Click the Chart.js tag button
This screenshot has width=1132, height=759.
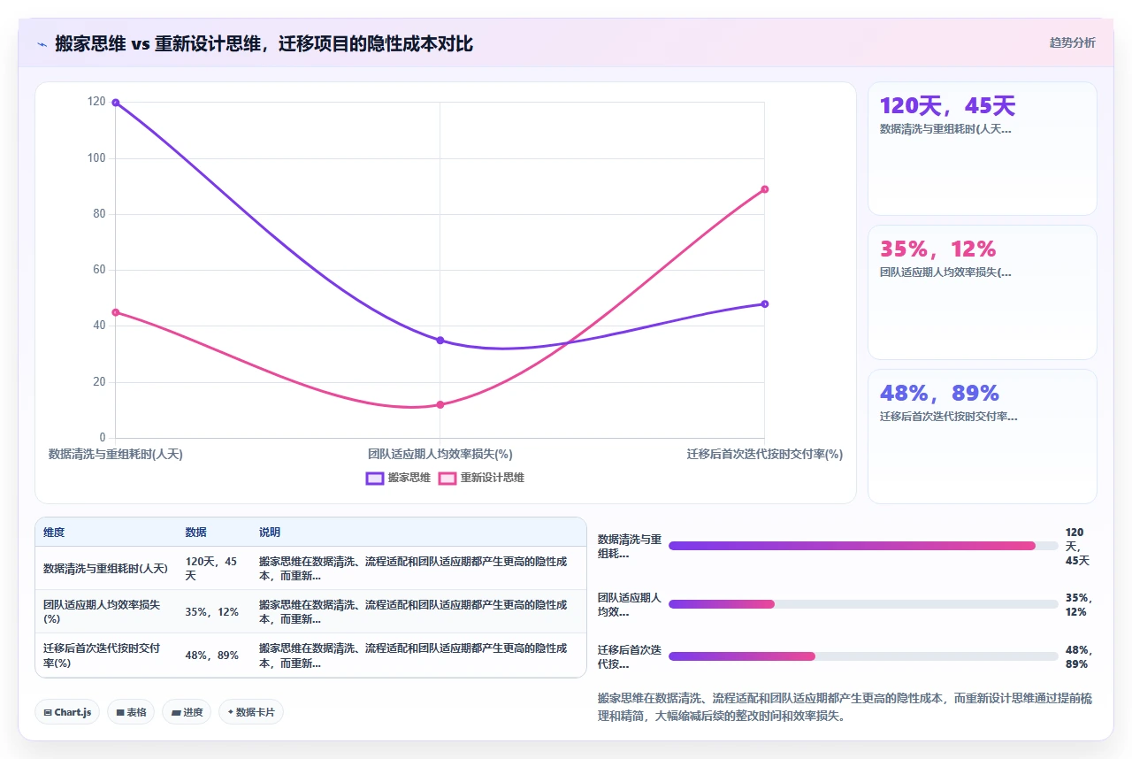click(x=67, y=712)
